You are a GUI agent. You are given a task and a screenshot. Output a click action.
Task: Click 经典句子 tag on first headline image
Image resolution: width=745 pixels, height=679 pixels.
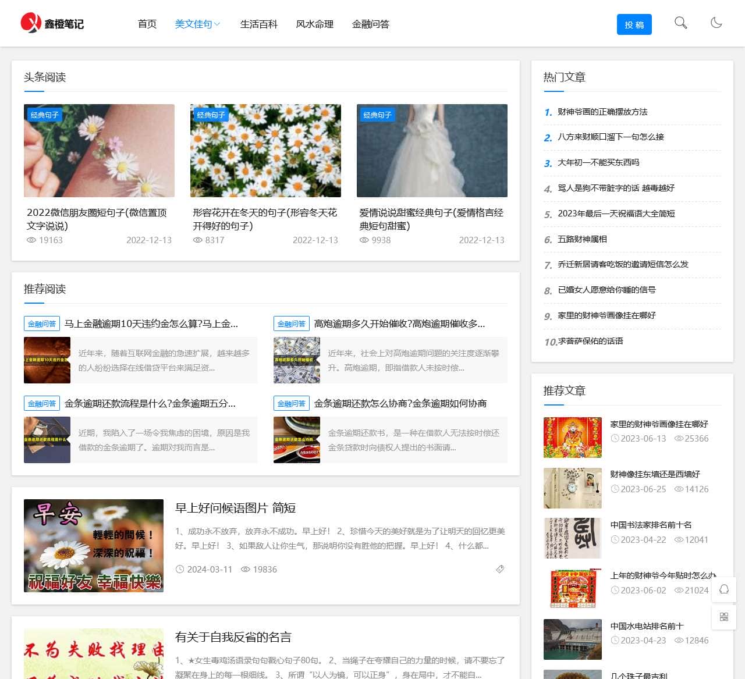(x=45, y=115)
